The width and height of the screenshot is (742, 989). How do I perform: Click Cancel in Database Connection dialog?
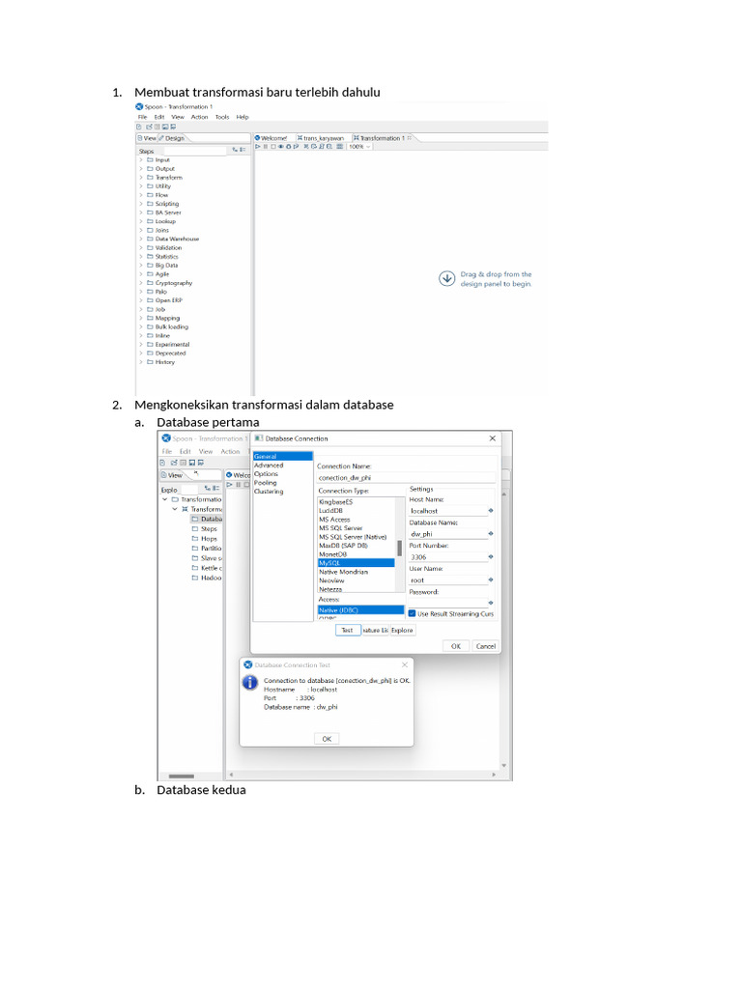[x=485, y=646]
